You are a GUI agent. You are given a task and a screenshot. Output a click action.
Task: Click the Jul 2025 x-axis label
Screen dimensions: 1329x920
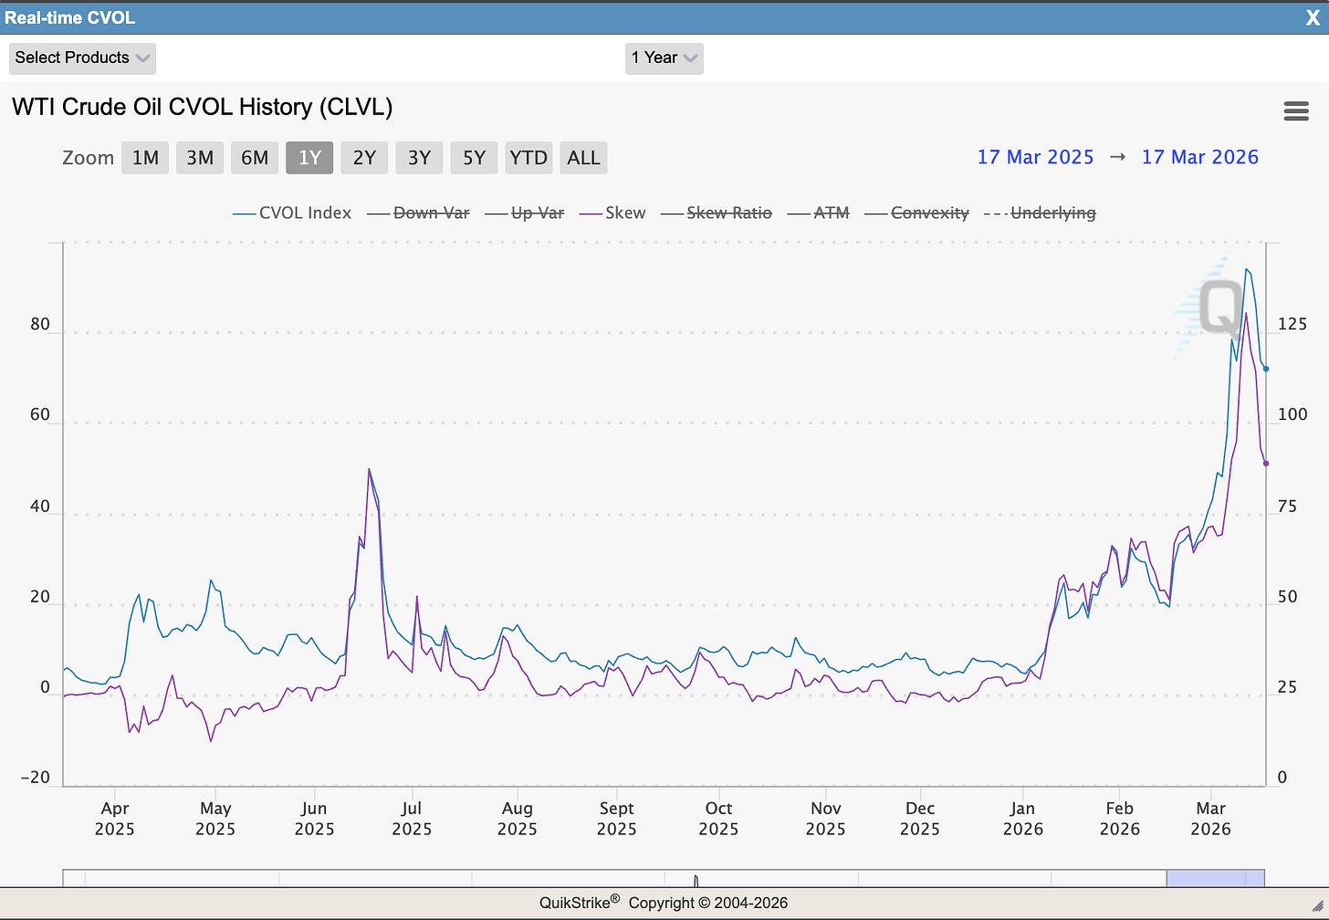(412, 819)
